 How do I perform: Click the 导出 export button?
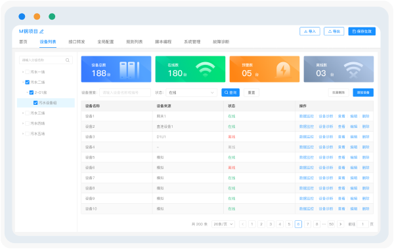pyautogui.click(x=334, y=31)
